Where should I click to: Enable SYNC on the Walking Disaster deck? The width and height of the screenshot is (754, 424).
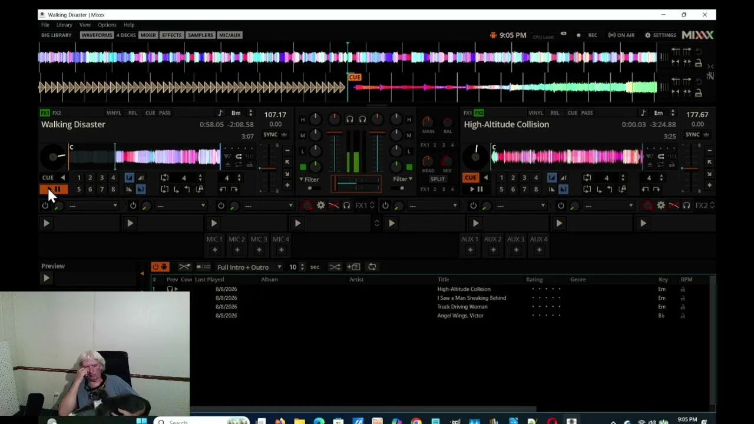click(x=270, y=134)
